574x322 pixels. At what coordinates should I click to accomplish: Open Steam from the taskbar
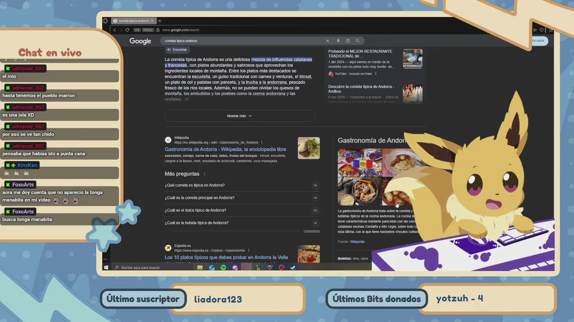pyautogui.click(x=293, y=267)
